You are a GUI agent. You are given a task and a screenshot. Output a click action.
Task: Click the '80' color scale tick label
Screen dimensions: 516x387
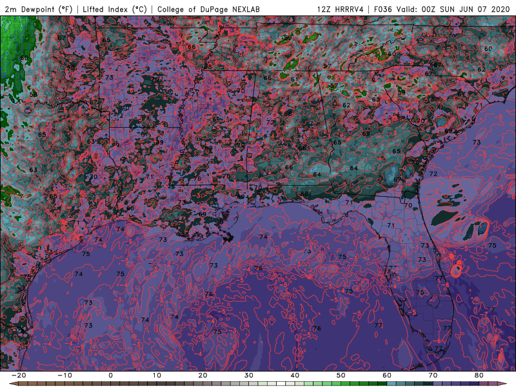(x=479, y=375)
